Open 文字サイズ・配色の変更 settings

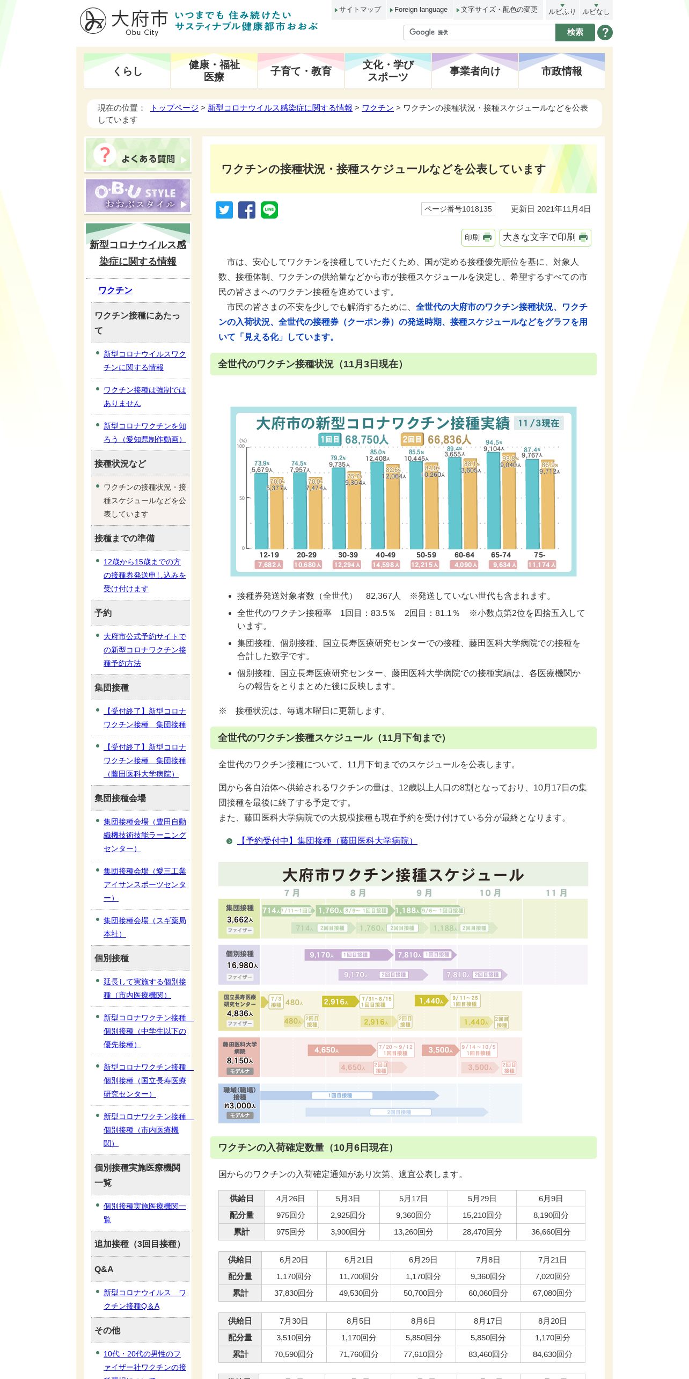497,10
